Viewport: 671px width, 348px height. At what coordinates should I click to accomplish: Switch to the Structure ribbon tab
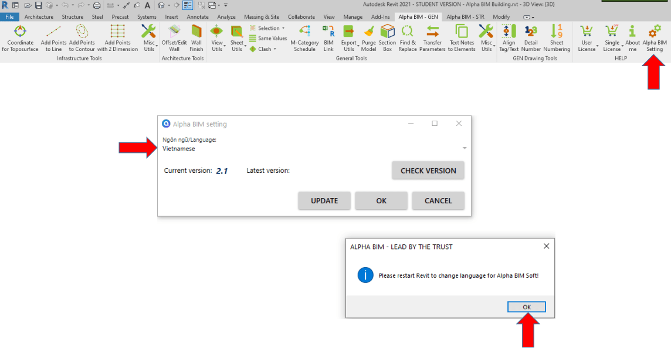[72, 16]
